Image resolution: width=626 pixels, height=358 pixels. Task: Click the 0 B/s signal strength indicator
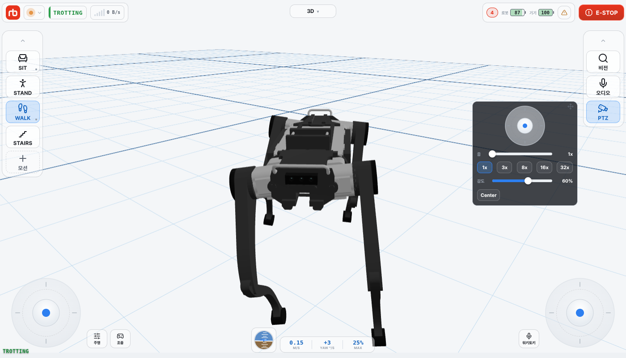[107, 13]
